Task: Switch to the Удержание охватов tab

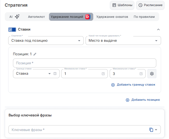Action: tap(112, 17)
